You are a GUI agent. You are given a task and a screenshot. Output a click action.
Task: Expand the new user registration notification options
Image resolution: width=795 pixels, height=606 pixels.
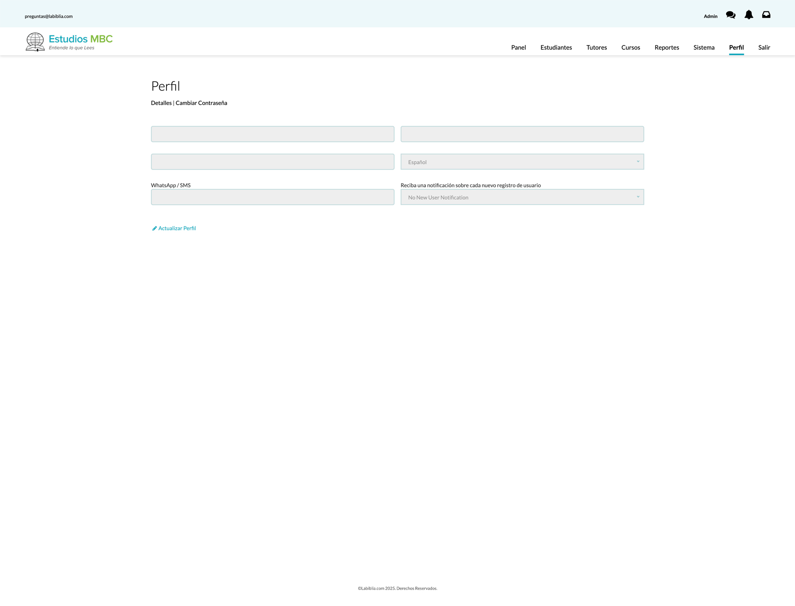tap(522, 197)
